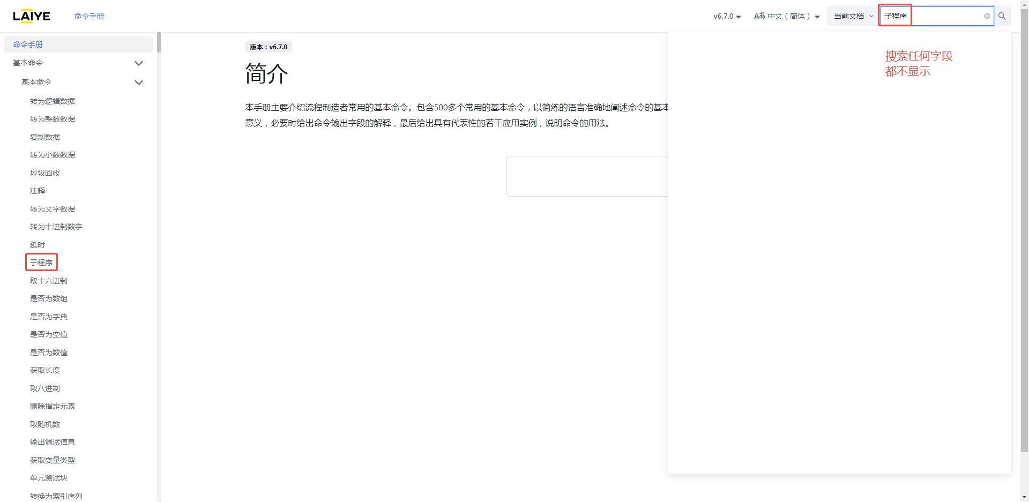Click the search magnifier icon
The image size is (1029, 502).
click(1002, 16)
